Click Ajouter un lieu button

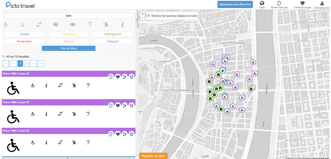click(153, 156)
